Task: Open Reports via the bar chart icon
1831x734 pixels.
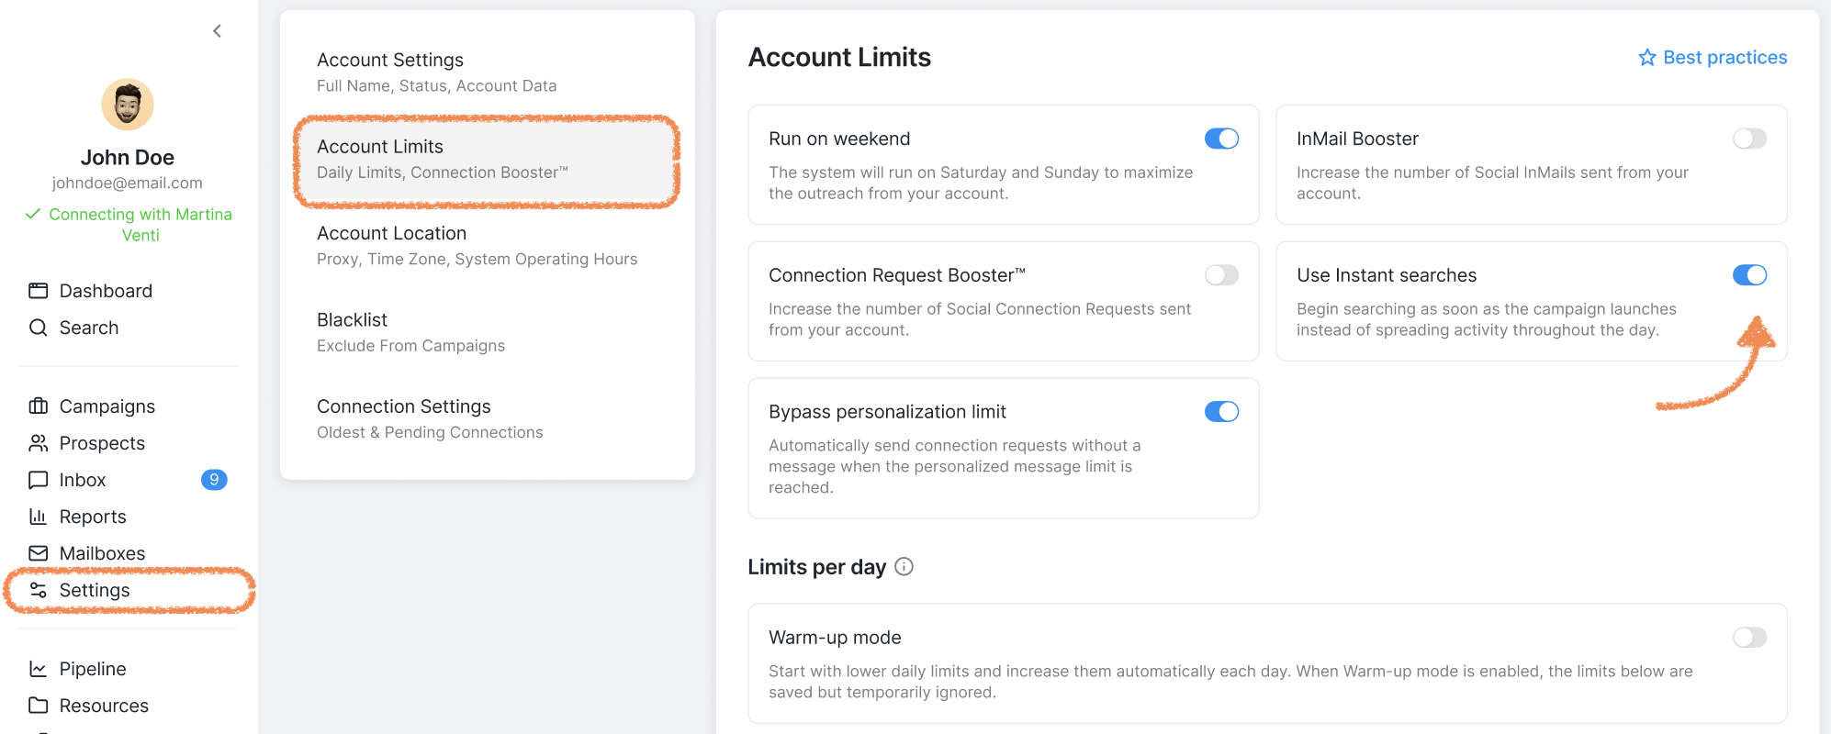Action: (x=38, y=517)
